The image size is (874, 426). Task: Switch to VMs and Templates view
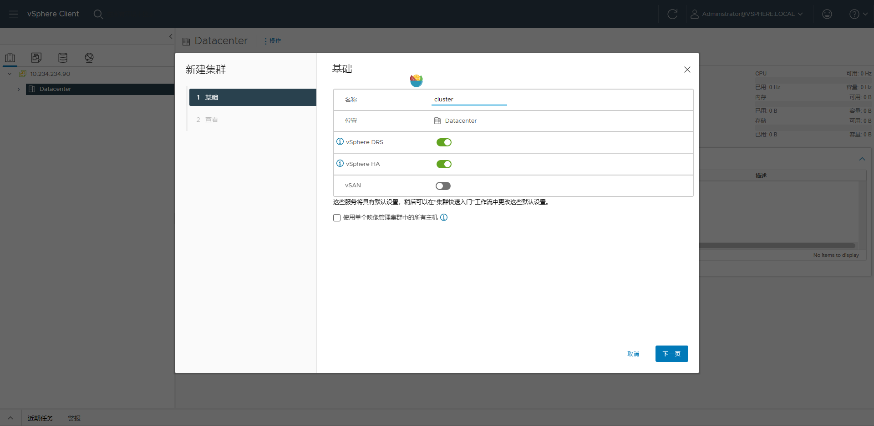pos(36,58)
